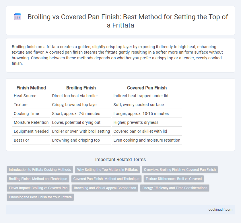This screenshot has height=223, width=241.
Task: Visit the cookingdif.com footer link
Action: (x=220, y=210)
